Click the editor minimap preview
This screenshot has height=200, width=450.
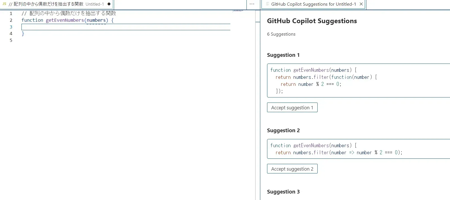tap(238, 11)
